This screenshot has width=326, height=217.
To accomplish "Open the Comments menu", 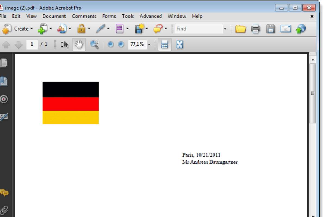I will [84, 16].
